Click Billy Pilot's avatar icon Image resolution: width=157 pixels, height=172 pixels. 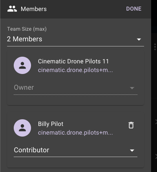[x=22, y=128]
